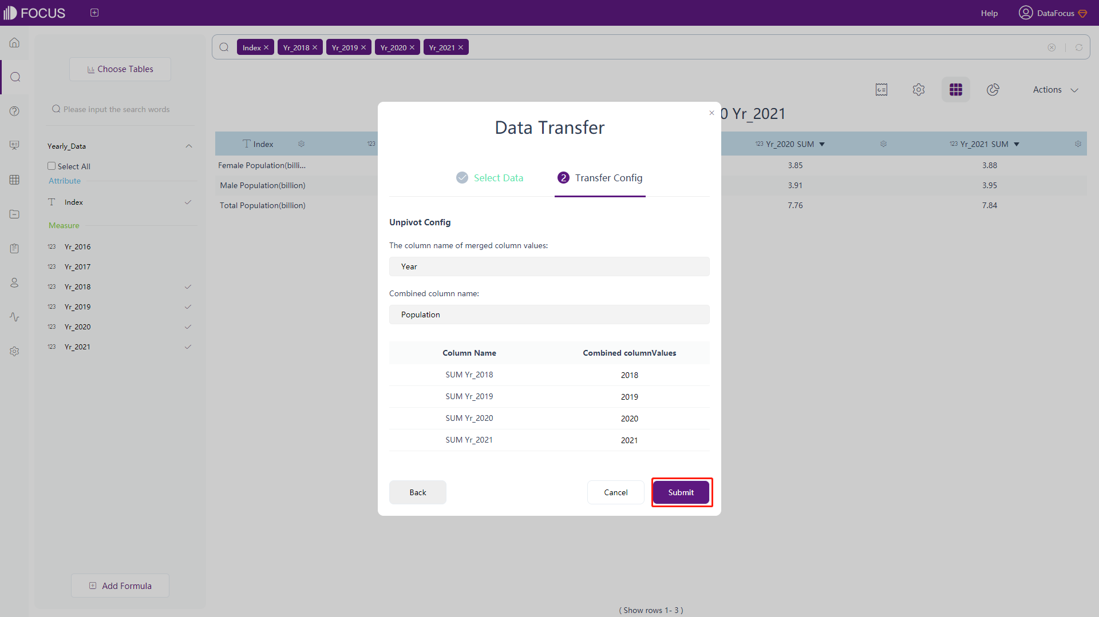Remove Yr_2018 tag from search bar
Image resolution: width=1099 pixels, height=617 pixels.
(x=315, y=47)
